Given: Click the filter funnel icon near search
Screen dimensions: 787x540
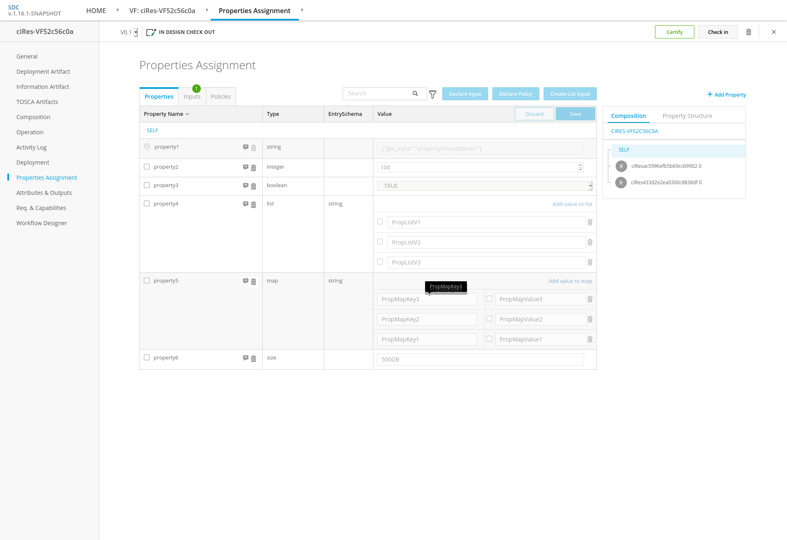Looking at the screenshot, I should coord(432,95).
